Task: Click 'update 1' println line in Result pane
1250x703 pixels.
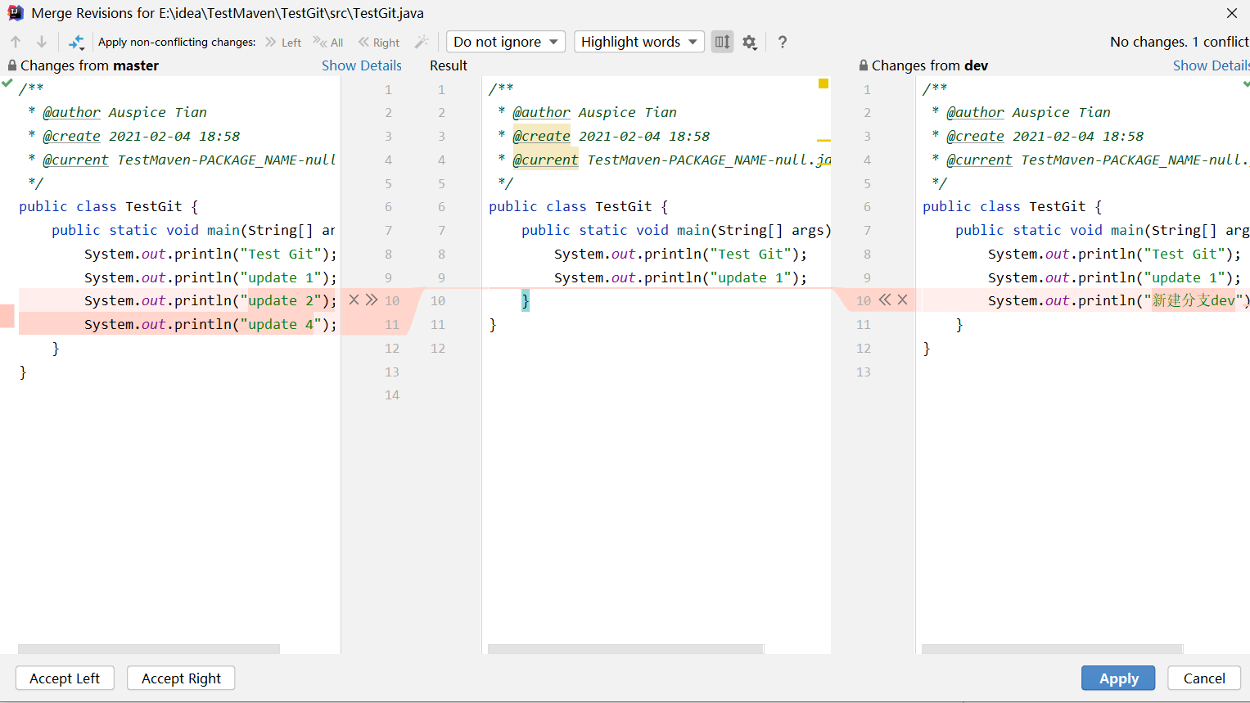Action: pyautogui.click(x=680, y=277)
